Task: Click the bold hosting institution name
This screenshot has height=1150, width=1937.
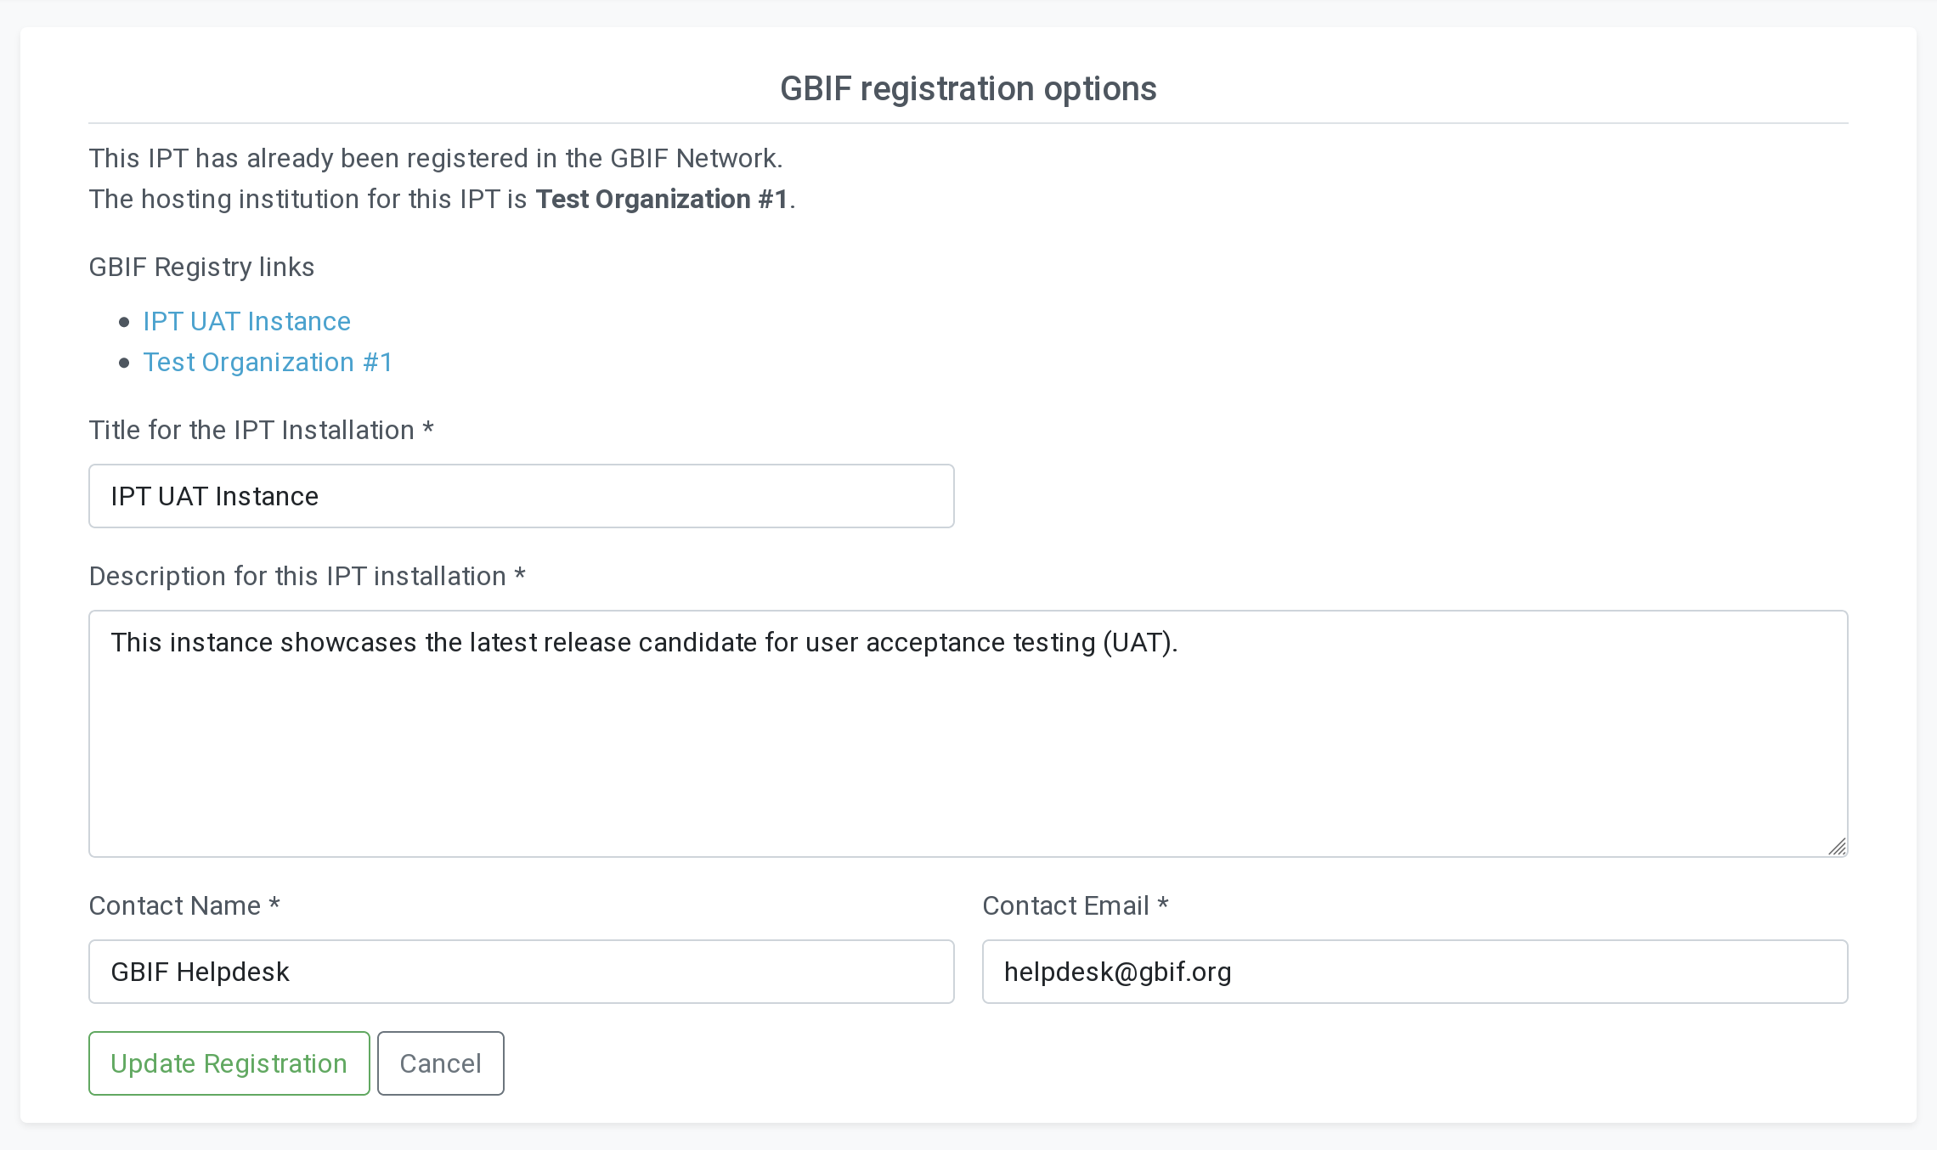Action: tap(662, 199)
